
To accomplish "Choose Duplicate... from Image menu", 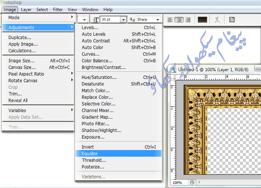I will click(x=38, y=38).
